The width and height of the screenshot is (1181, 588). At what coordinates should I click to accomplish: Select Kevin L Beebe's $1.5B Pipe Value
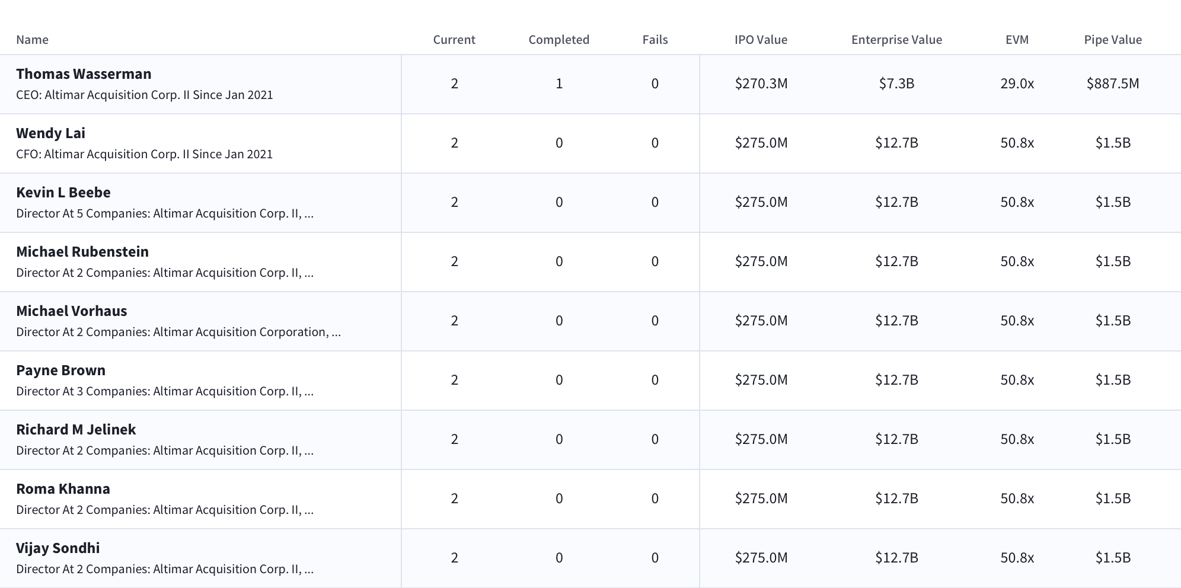(1113, 202)
